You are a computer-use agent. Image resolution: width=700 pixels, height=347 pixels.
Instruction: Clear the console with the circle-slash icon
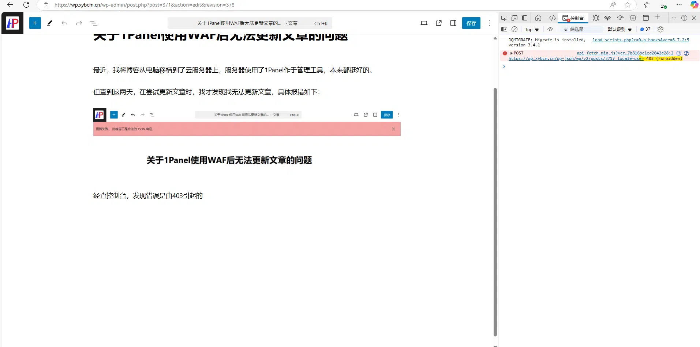(x=514, y=29)
